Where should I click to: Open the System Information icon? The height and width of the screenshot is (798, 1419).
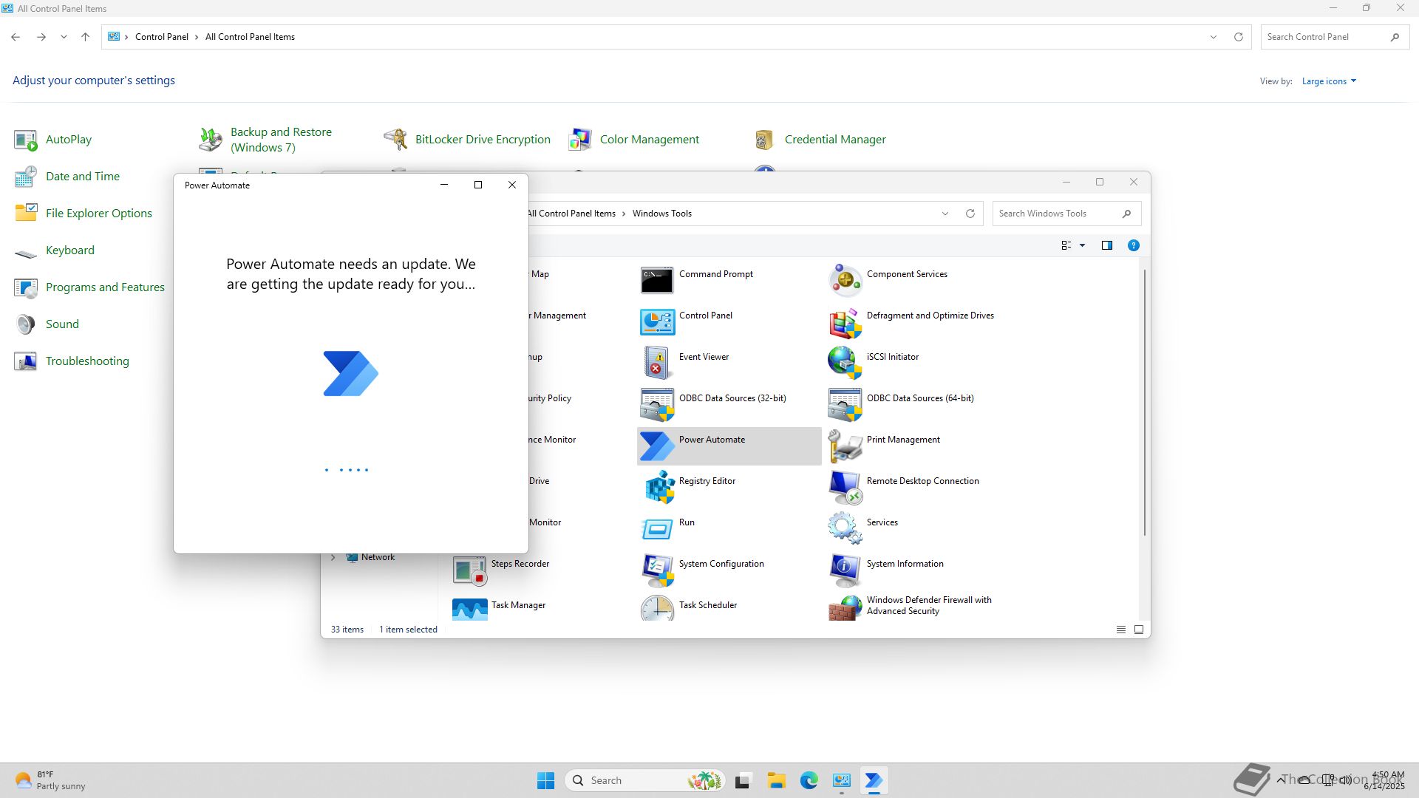pyautogui.click(x=844, y=570)
